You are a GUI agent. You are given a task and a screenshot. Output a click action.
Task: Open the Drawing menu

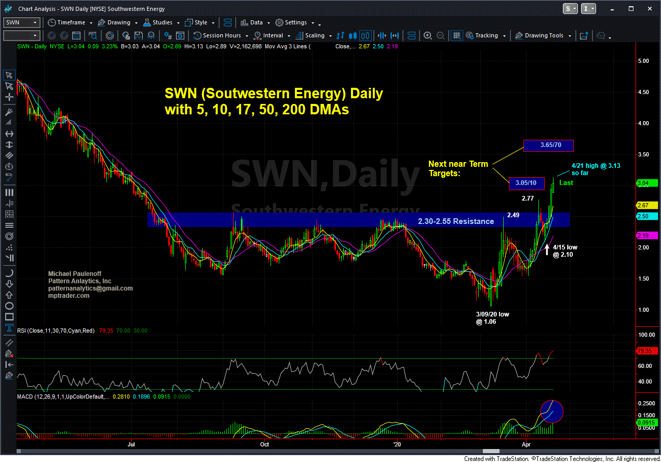point(118,23)
